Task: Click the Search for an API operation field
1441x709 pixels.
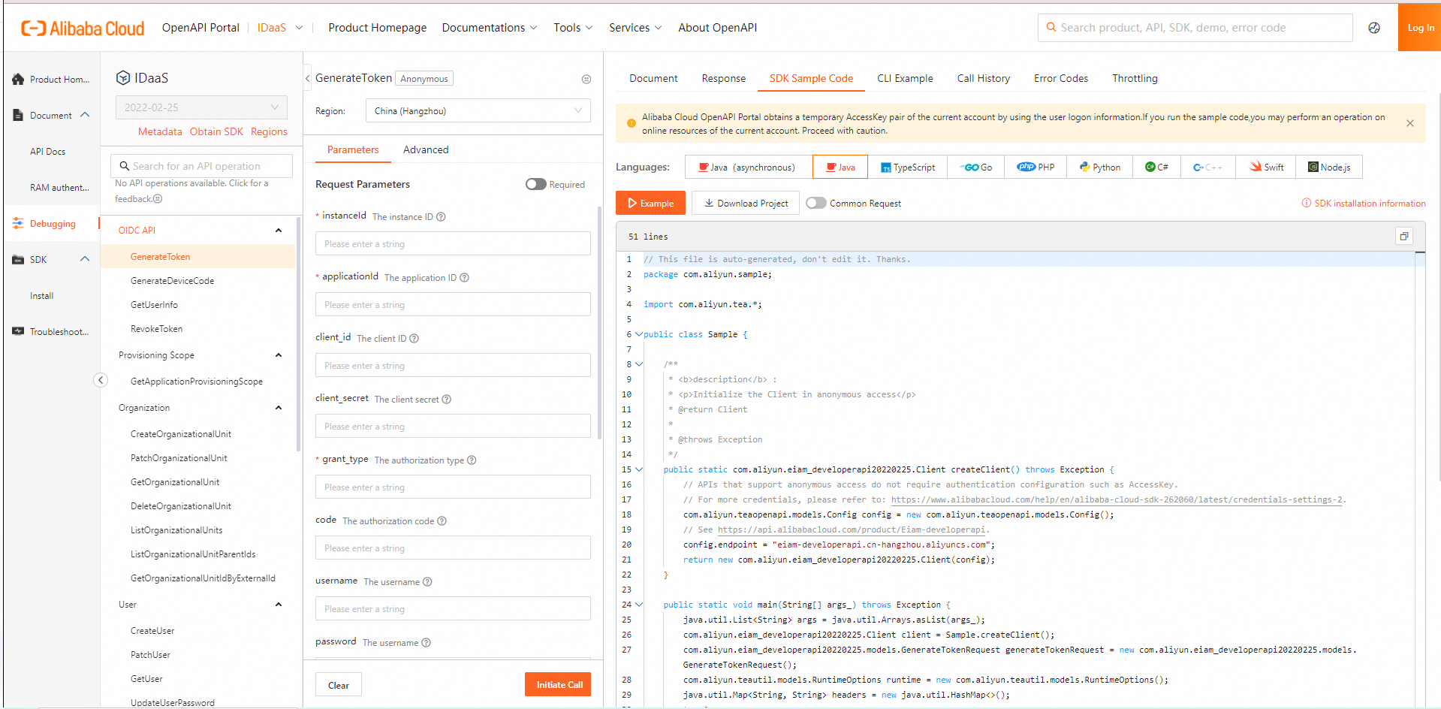Action: (201, 166)
